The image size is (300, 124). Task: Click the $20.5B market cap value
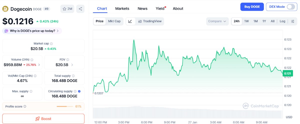37,48
